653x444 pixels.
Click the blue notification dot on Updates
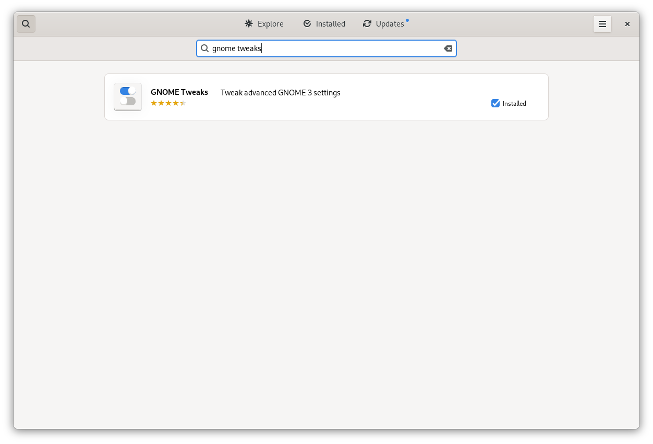click(407, 19)
